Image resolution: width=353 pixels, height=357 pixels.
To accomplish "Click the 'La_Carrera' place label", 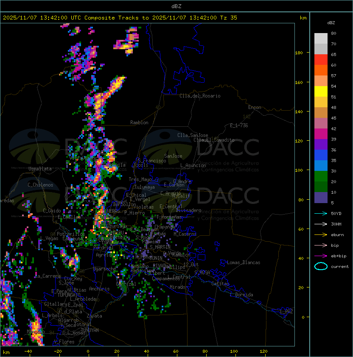I will [x=48, y=276].
